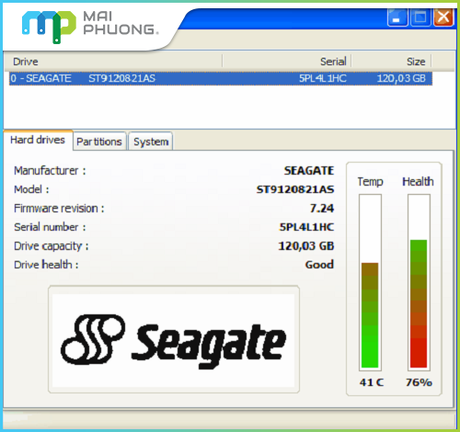
Task: Select the 0 - SEAGATE ST9120821AS drive row
Action: coord(221,78)
